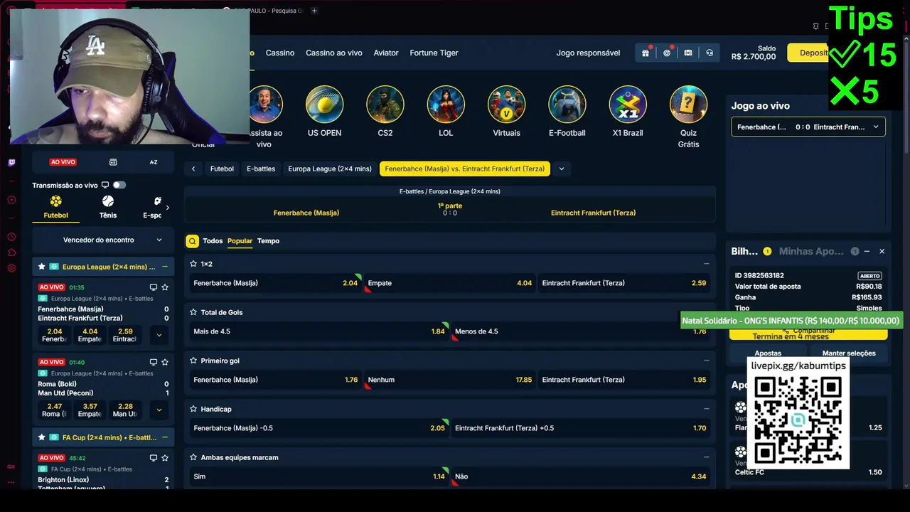Open the Aviator menu item
The image size is (910, 512).
pos(386,53)
